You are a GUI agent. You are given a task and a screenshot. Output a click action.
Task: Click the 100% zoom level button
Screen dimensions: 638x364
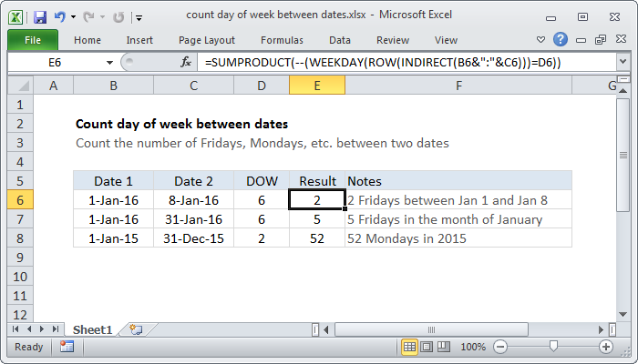point(473,347)
